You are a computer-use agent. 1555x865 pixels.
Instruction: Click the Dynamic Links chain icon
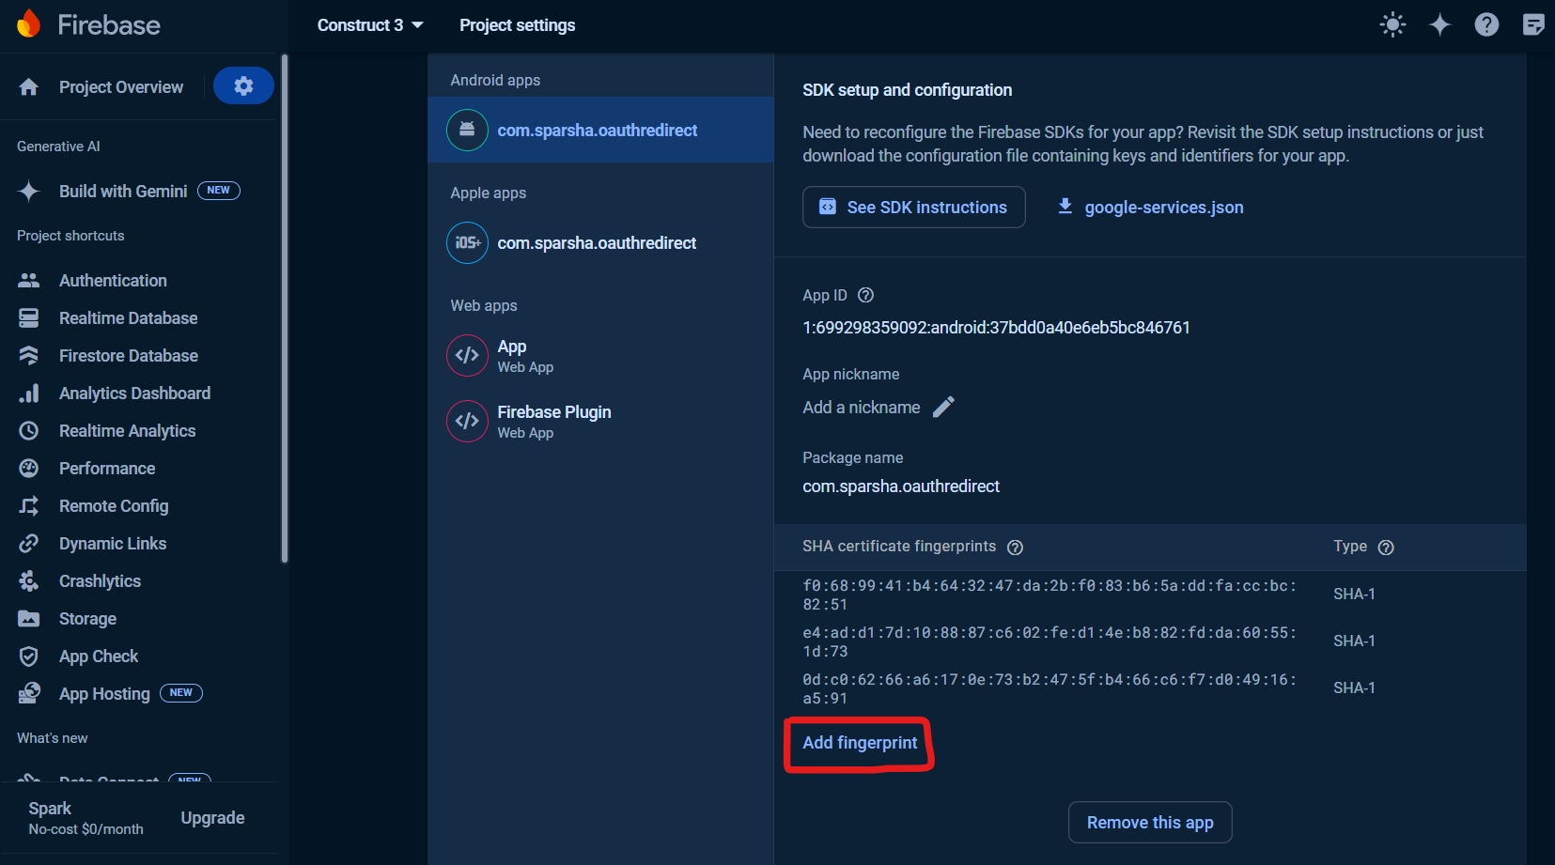click(x=29, y=544)
